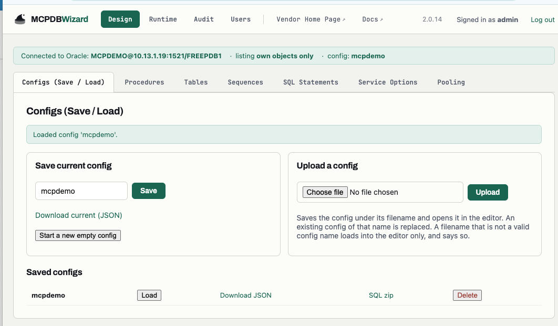
Task: Switch to the Sequences tab
Action: (x=245, y=82)
